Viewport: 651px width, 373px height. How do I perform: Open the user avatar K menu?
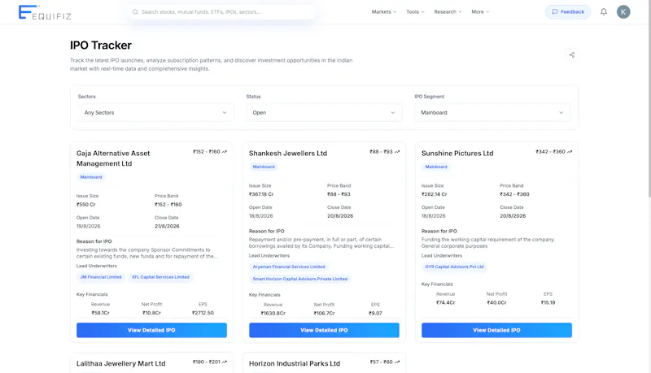coord(623,12)
